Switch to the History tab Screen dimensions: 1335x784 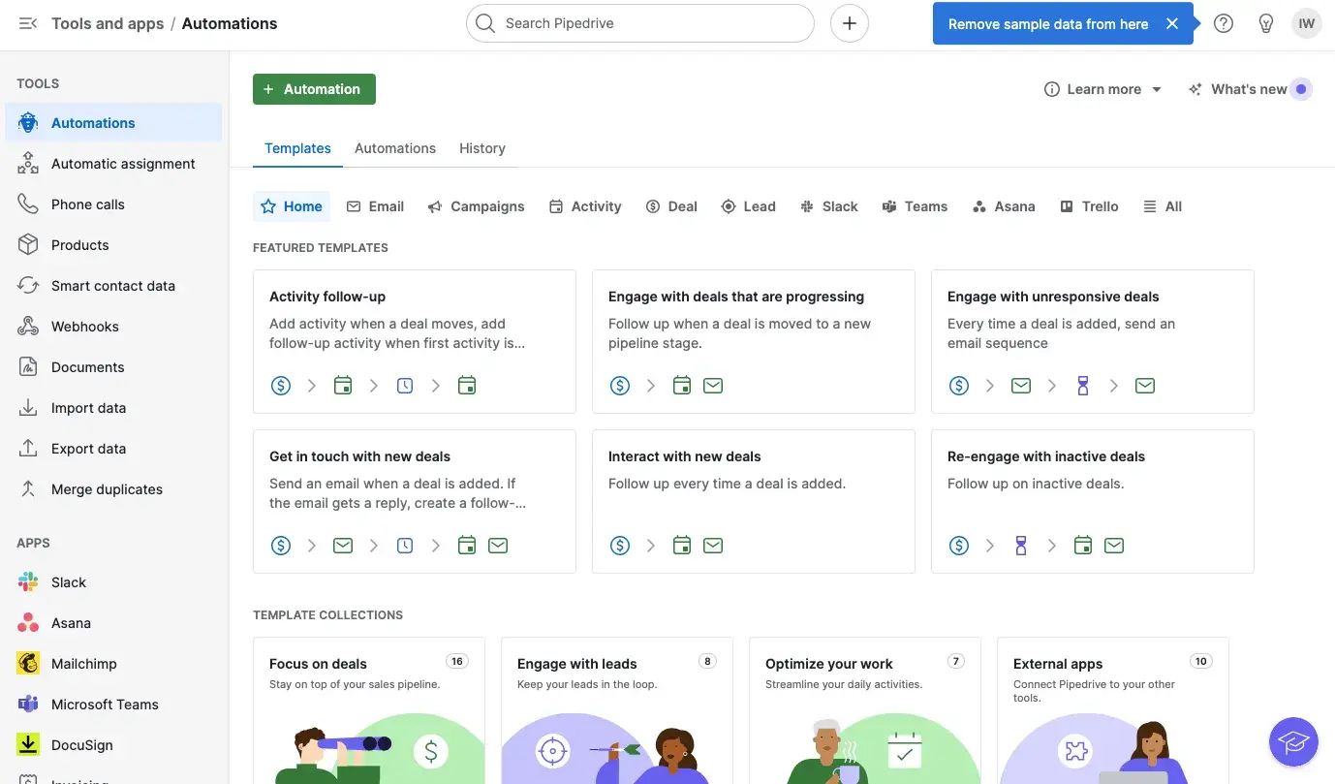481,147
